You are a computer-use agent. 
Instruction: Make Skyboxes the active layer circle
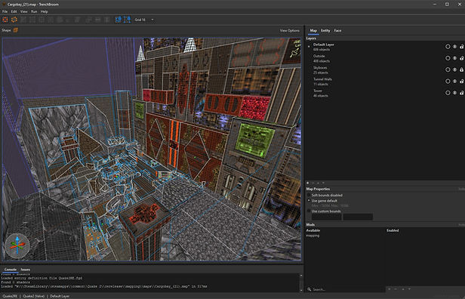click(448, 69)
